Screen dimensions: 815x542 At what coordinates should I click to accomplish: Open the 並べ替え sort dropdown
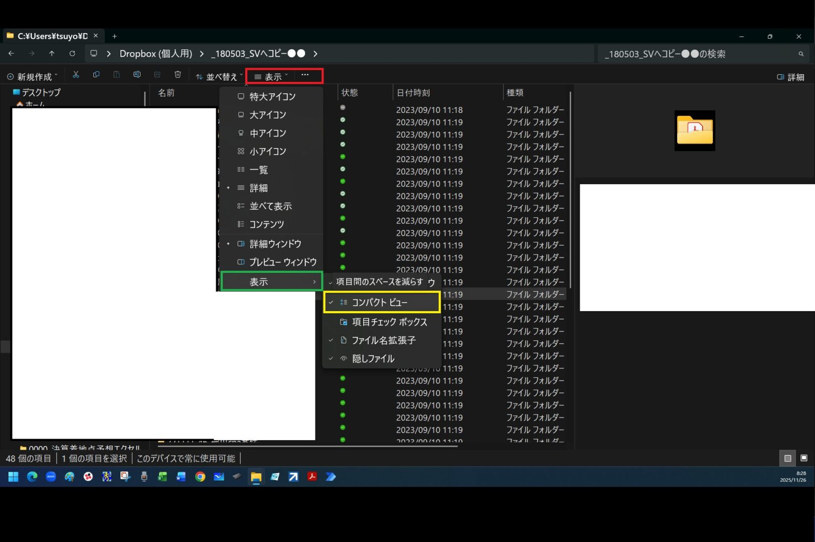coord(219,77)
